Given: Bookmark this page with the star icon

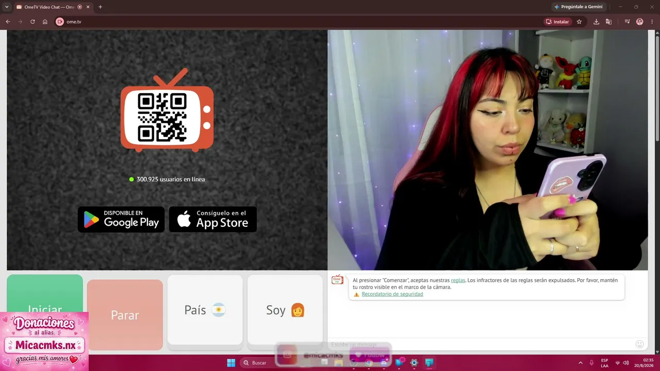Looking at the screenshot, I should pos(579,22).
